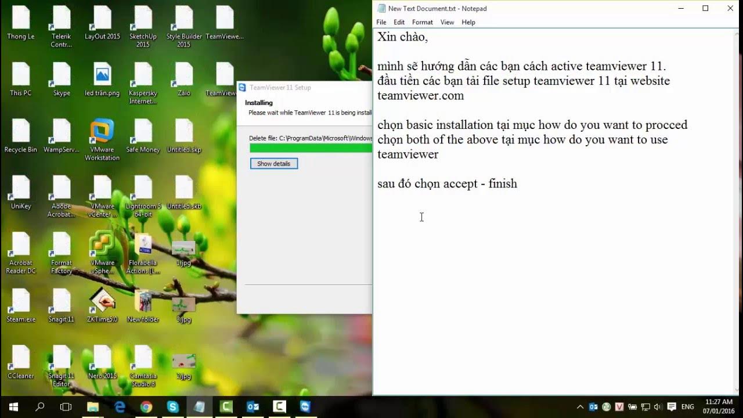Select the Lightroom 5 64-bit desktop shortcut
Screen dimensions: 743x418
tap(143, 196)
